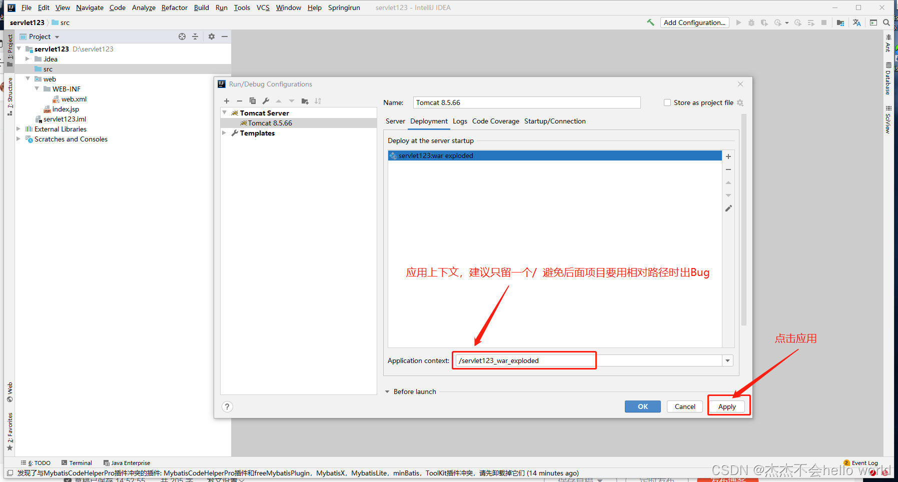This screenshot has height=482, width=898.
Task: Click the Build Project hammer icon
Action: coord(650,22)
